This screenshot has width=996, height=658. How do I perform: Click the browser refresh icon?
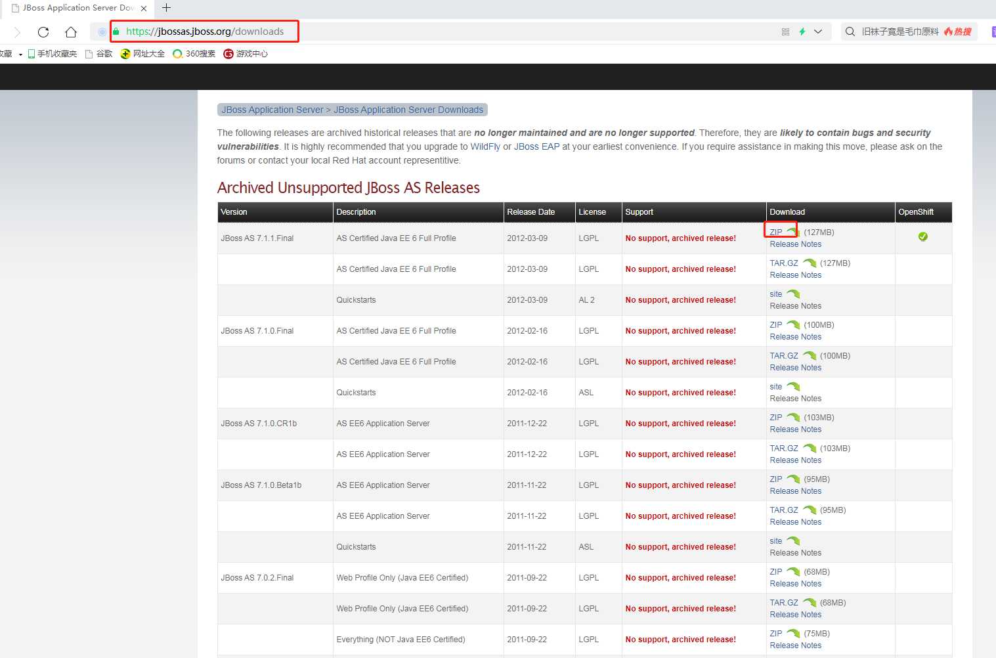pyautogui.click(x=43, y=32)
